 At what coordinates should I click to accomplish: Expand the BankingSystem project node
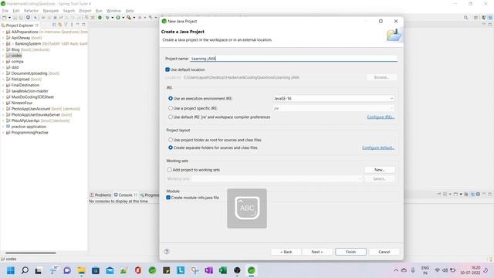pyautogui.click(x=3, y=43)
